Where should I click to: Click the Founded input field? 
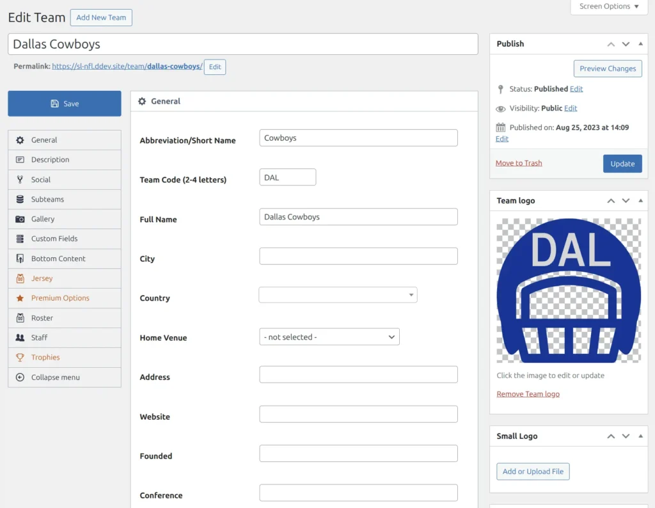click(x=358, y=453)
